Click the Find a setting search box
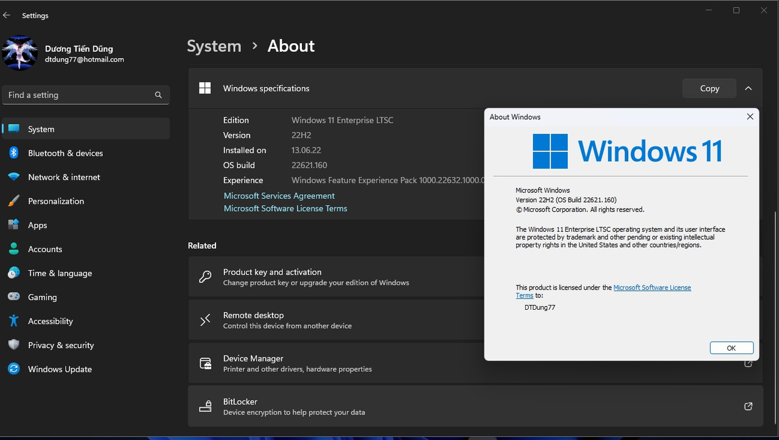This screenshot has width=779, height=440. [85, 95]
